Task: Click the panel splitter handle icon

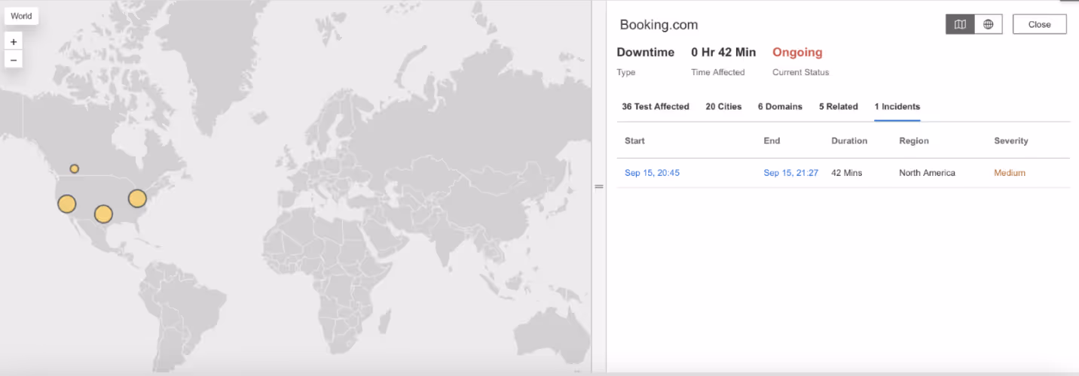Action: pyautogui.click(x=599, y=186)
